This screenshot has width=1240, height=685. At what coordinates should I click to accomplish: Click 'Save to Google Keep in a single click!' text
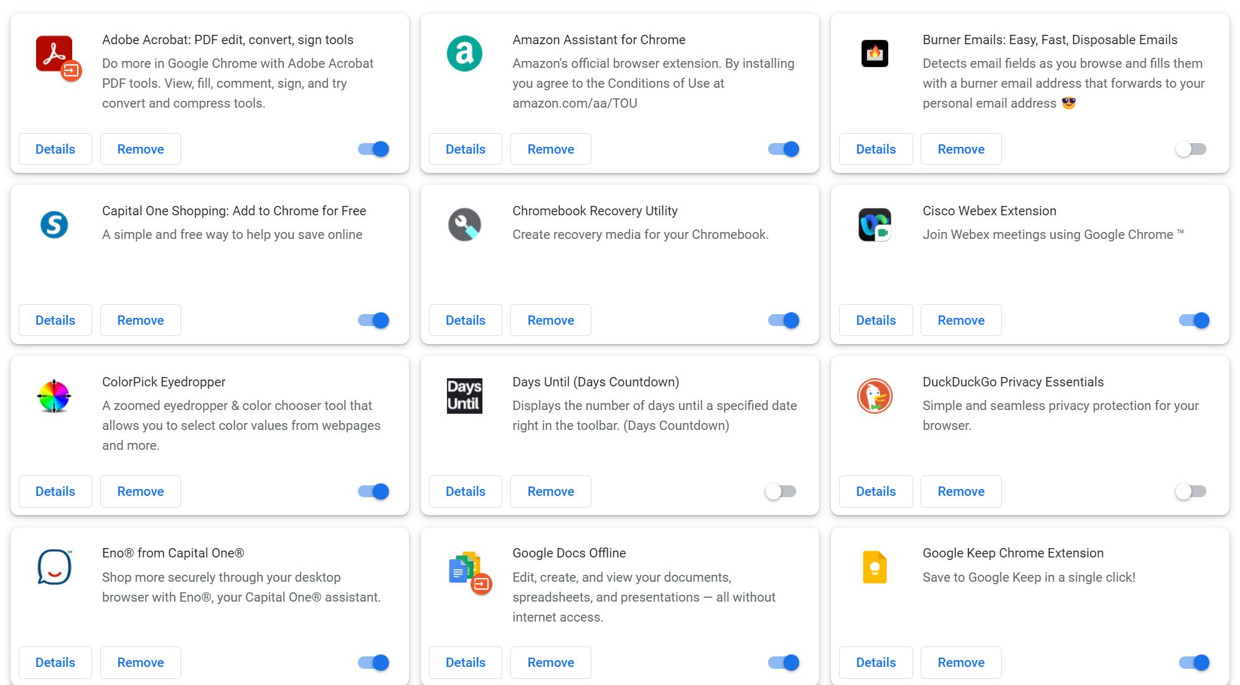[x=1029, y=577]
